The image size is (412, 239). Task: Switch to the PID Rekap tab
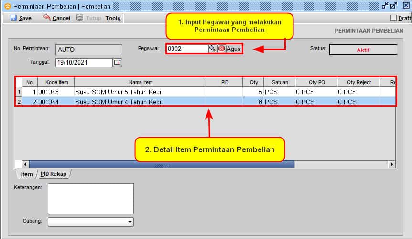click(53, 174)
